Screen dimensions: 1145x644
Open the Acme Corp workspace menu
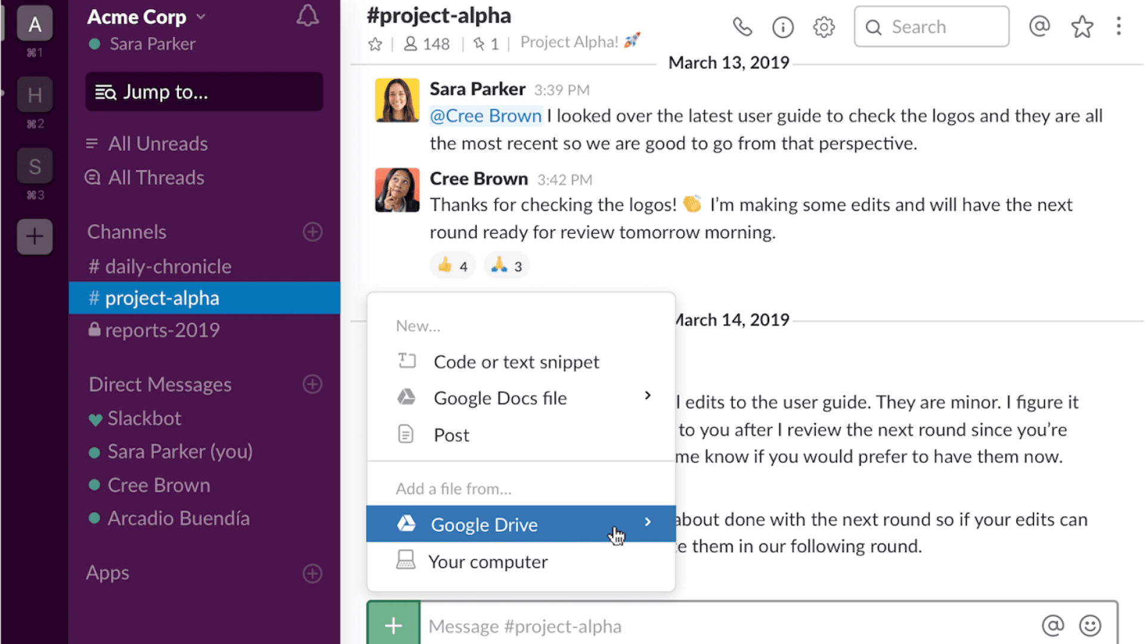(147, 17)
